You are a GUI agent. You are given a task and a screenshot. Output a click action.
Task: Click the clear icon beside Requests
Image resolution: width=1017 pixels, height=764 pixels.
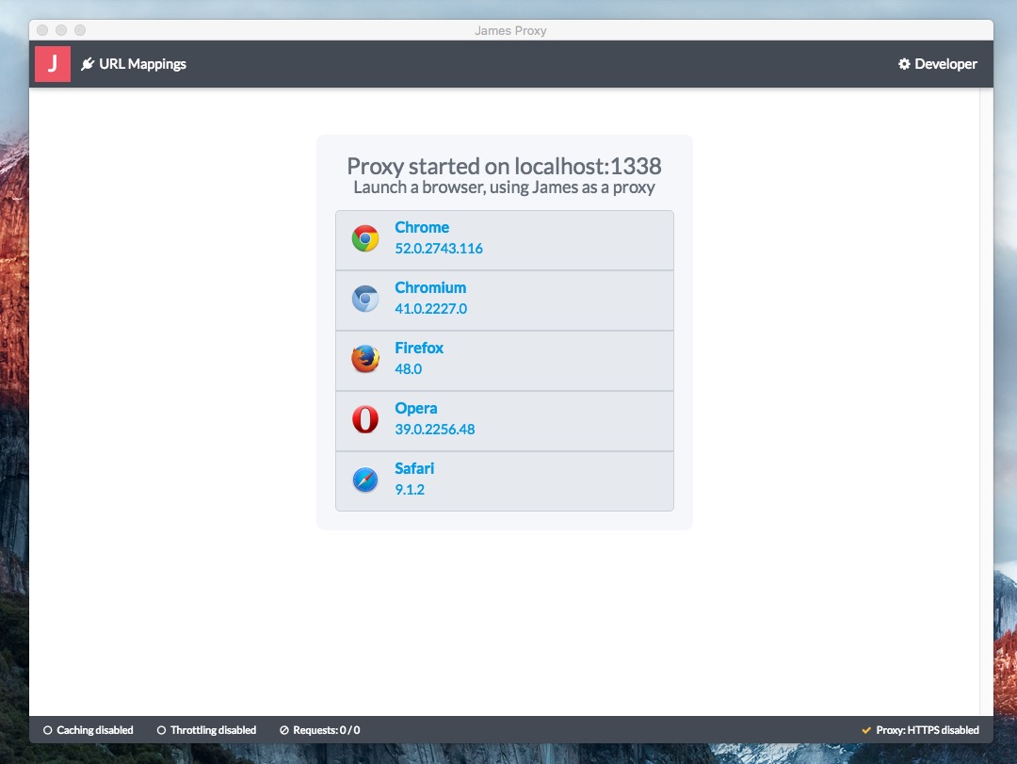point(284,730)
